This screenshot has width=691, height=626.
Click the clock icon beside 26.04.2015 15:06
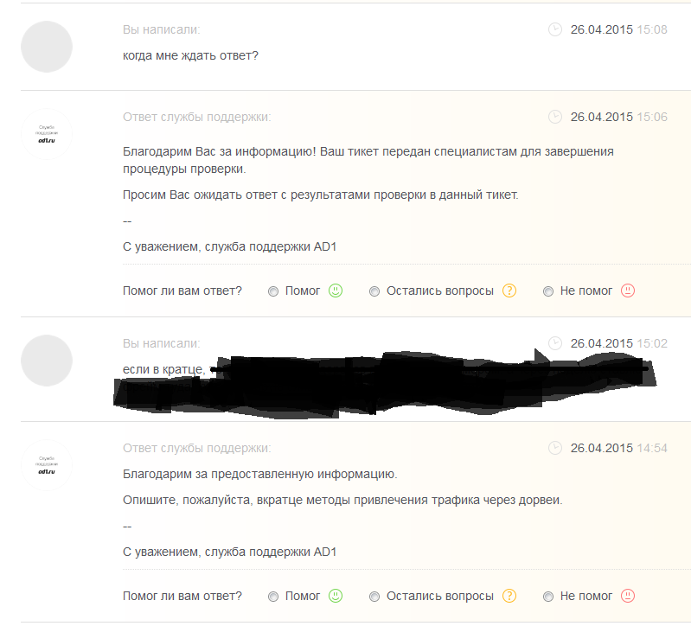pyautogui.click(x=555, y=117)
